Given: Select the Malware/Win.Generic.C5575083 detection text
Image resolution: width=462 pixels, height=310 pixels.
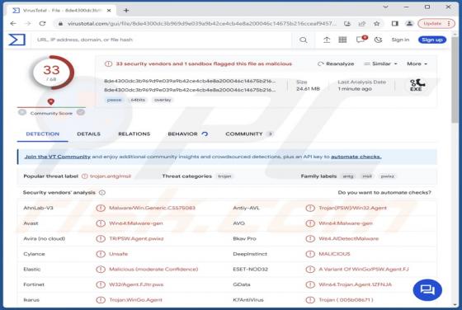Looking at the screenshot, I should tap(152, 208).
